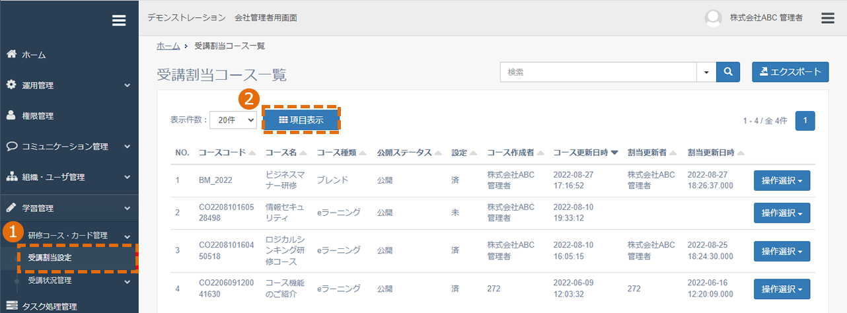The image size is (847, 313).
Task: Click into the 検索 input field
Action: pos(599,72)
